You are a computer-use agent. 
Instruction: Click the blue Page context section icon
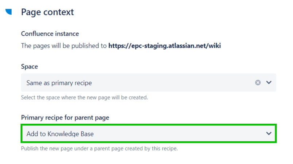pos(9,12)
